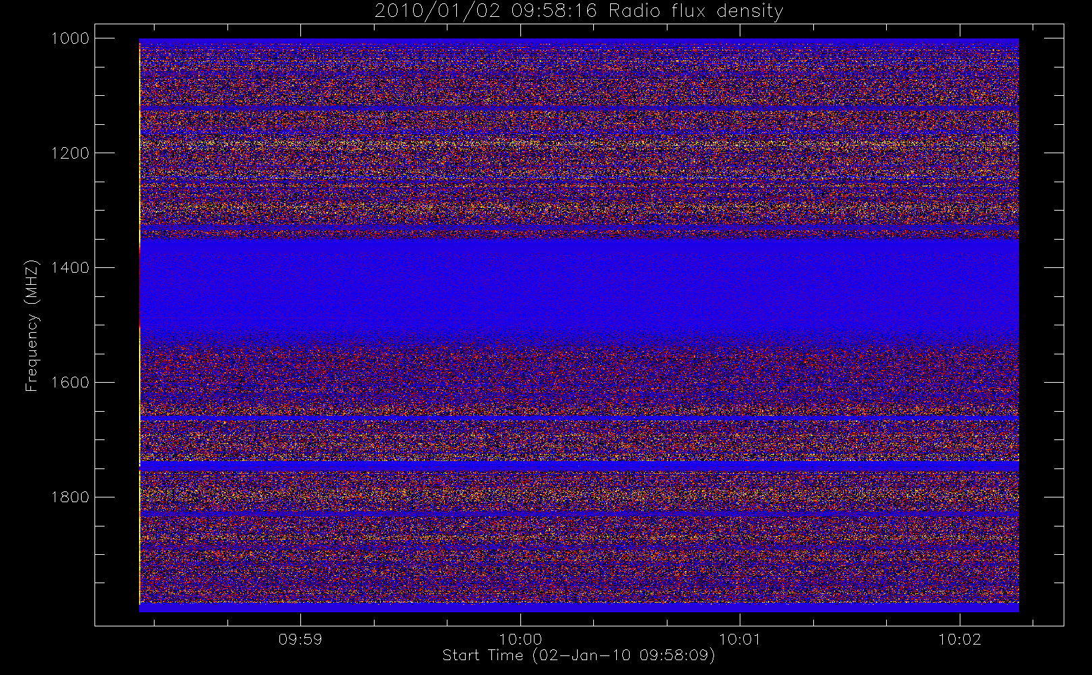1092x675 pixels.
Task: Select the 1000 frequency axis label
Action: (x=70, y=38)
